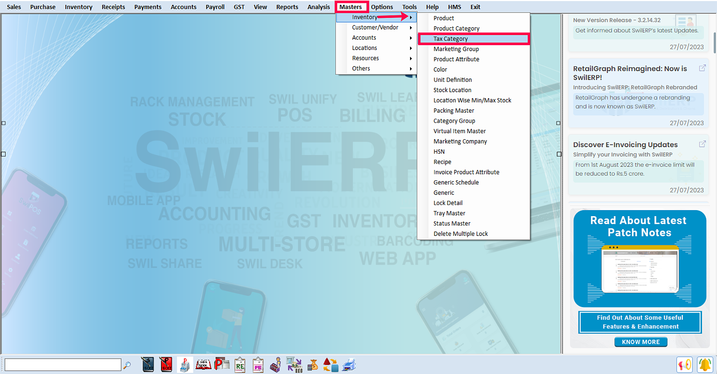Click the Read About Latest Patch Notes banner

click(x=639, y=258)
